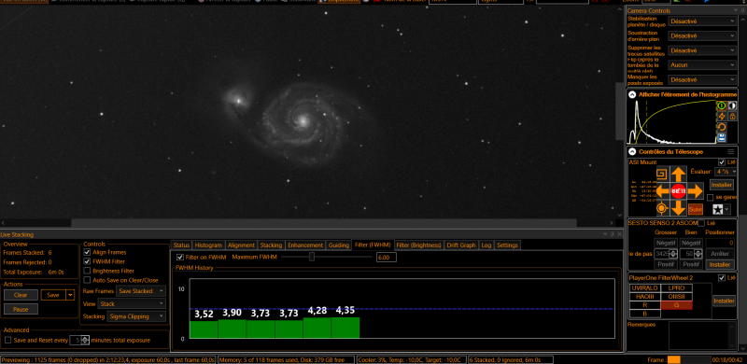
Task: Collapse the histogram stretch panel chevron
Action: pyautogui.click(x=632, y=95)
